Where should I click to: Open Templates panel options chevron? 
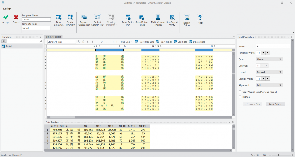click(x=37, y=37)
